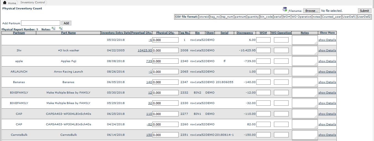Image resolution: width=374 pixels, height=141 pixels.
Task: Click WO# field in 3lw row
Action: tap(263, 50)
